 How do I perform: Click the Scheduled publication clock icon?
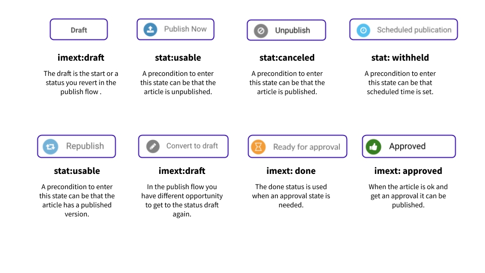coord(363,30)
